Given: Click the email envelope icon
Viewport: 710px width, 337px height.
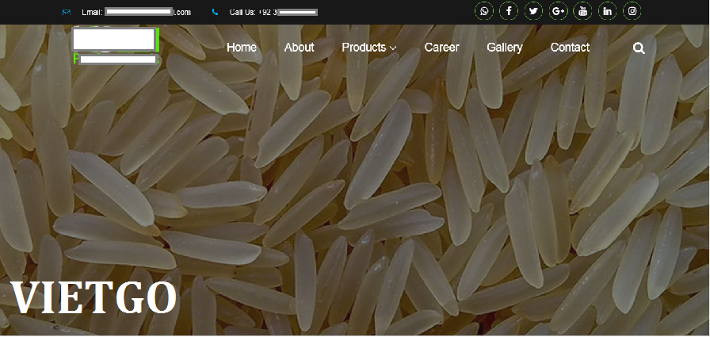Looking at the screenshot, I should [x=67, y=12].
